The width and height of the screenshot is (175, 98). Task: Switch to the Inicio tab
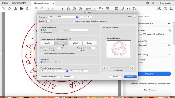click(x=5, y=3)
